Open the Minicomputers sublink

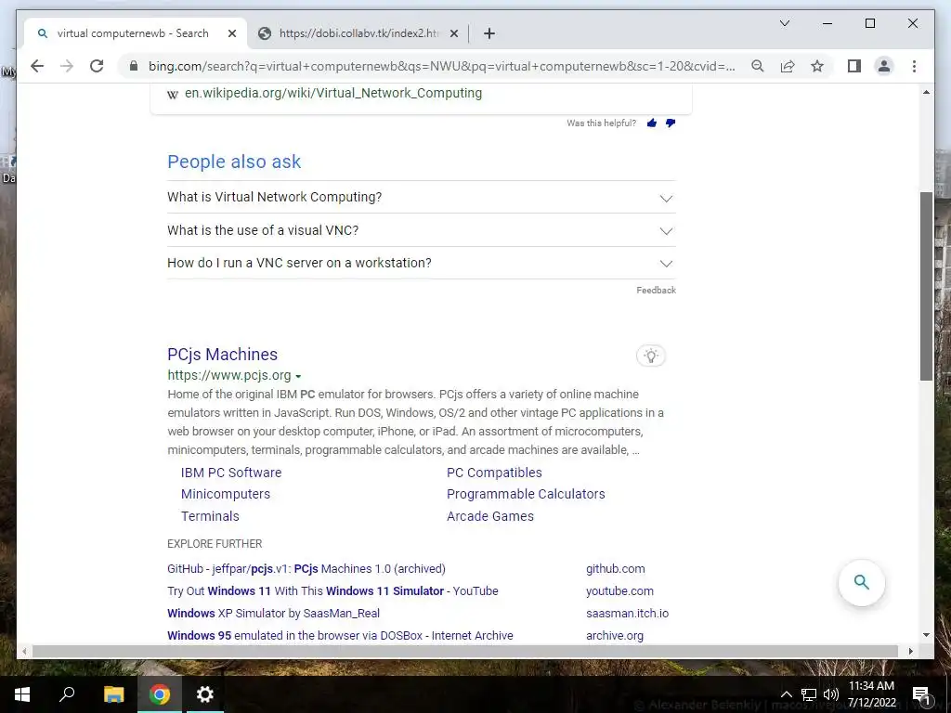coord(226,494)
